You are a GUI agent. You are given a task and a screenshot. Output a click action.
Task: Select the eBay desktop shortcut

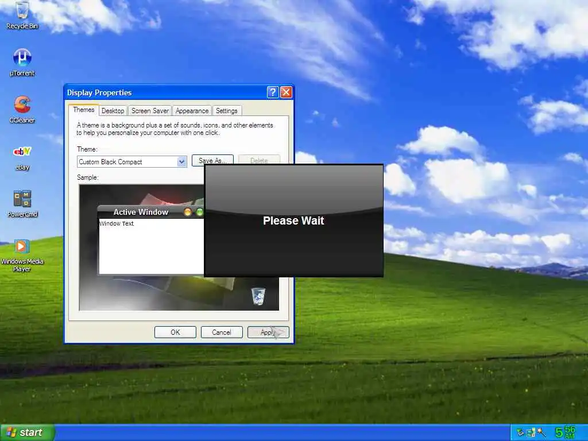click(x=22, y=157)
